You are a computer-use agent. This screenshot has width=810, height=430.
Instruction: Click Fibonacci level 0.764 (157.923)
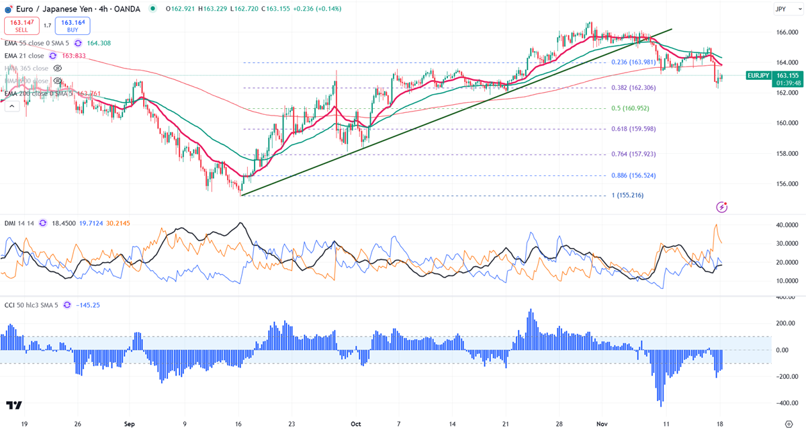click(x=634, y=154)
